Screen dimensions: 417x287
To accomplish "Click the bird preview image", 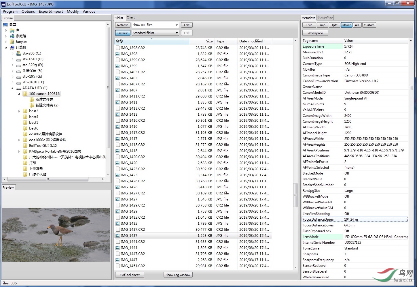I will coord(56,235).
